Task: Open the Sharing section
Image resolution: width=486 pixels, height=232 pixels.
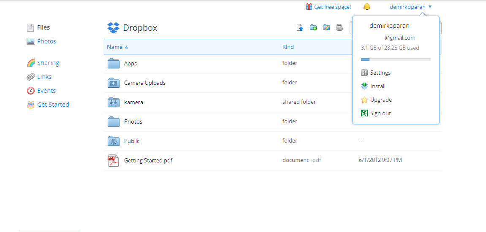Action: 48,63
